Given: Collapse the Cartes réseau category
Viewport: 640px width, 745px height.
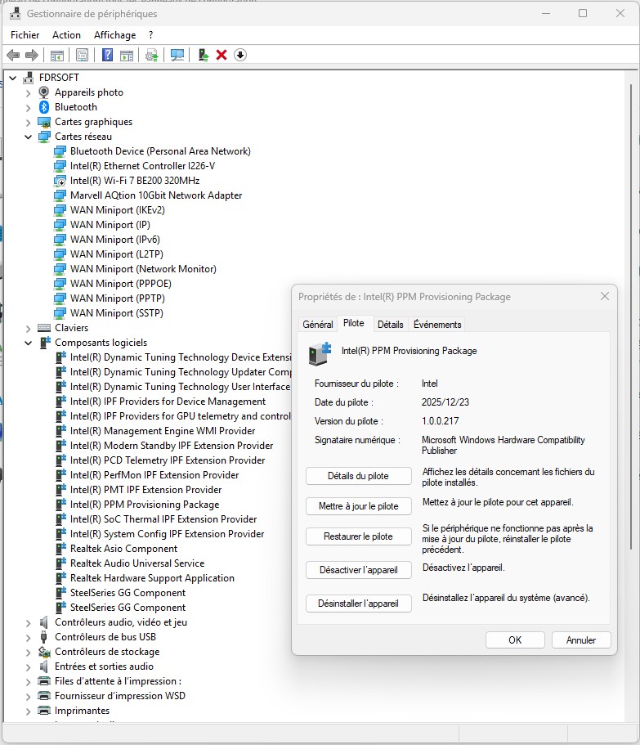Looking at the screenshot, I should pyautogui.click(x=28, y=137).
